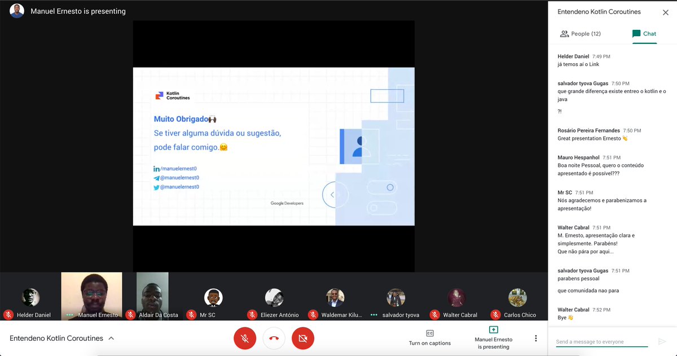Click the mic status toggle on Helder Daniel's tile
Viewport: 677px width, 356px height.
[x=7, y=315]
